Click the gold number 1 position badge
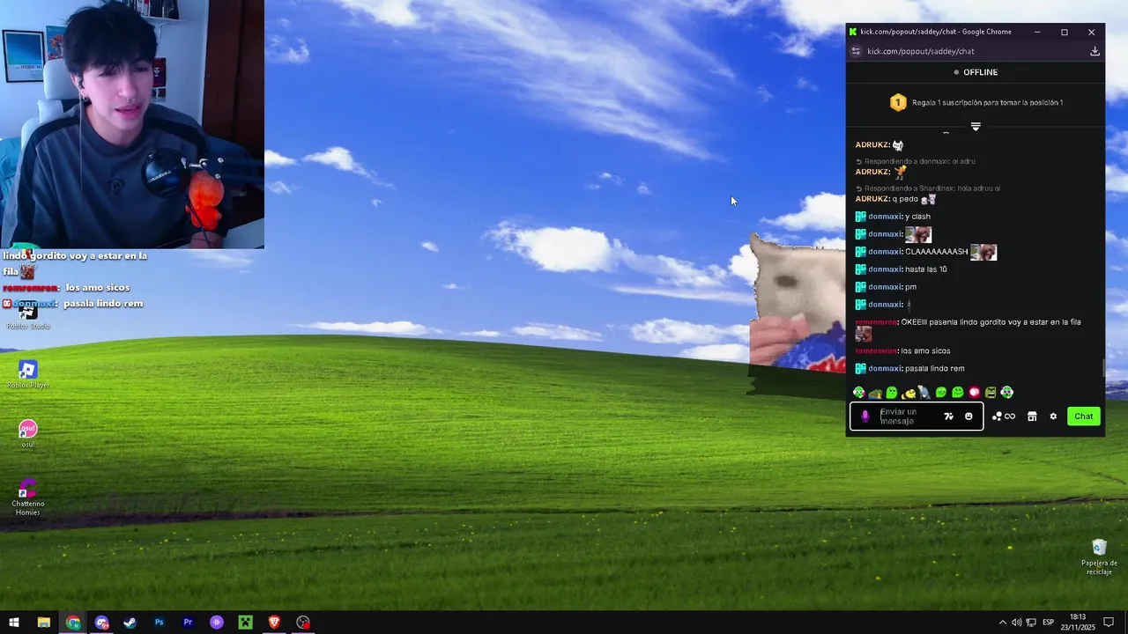Image resolution: width=1128 pixels, height=634 pixels. [898, 102]
